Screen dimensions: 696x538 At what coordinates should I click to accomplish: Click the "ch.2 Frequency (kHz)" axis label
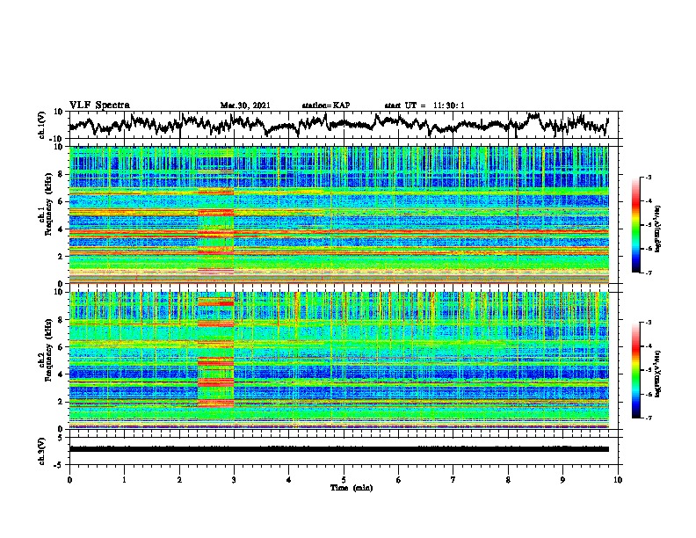tap(46, 350)
